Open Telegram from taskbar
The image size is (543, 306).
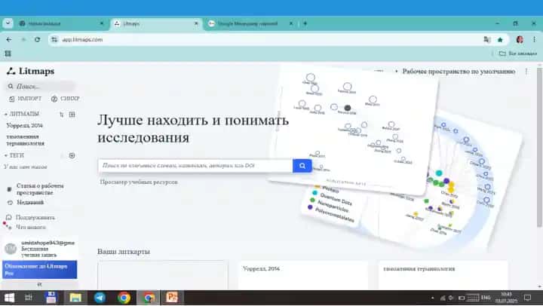pyautogui.click(x=100, y=298)
